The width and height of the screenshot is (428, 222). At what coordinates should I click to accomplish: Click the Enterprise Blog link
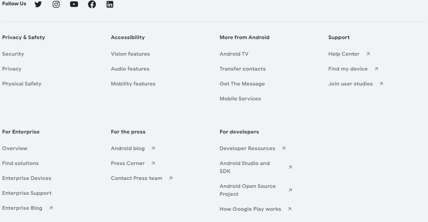22,208
